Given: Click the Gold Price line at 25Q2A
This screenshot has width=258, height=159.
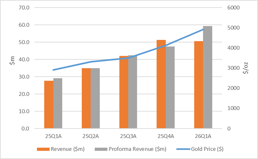Looking at the screenshot, I should click(91, 62).
